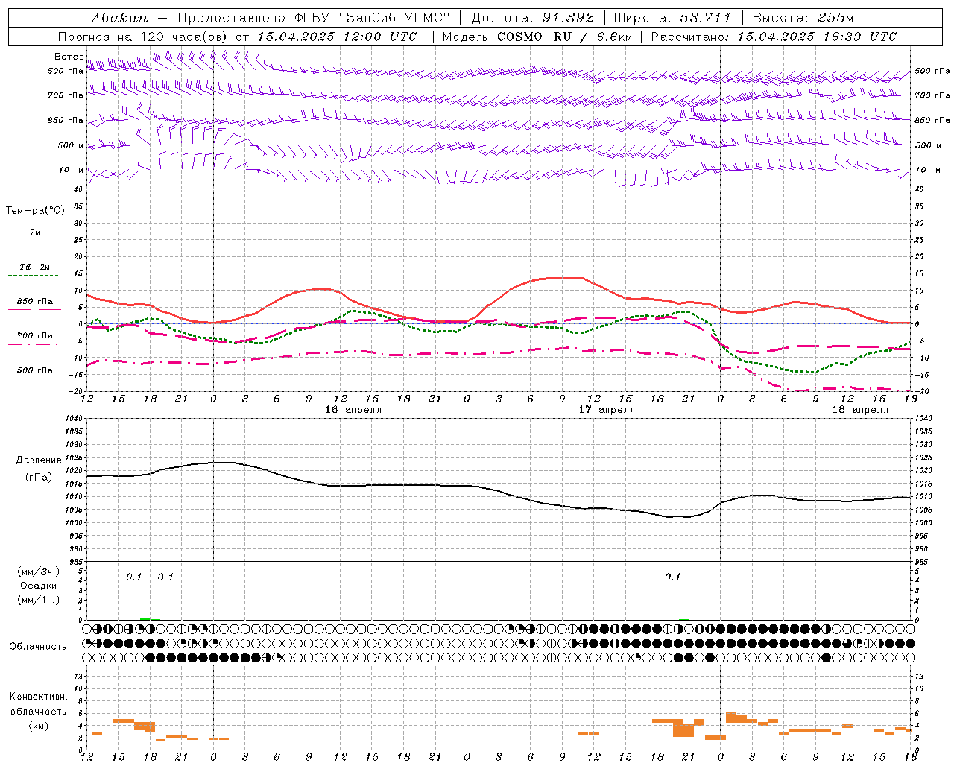Click the '850 гПа' temperature legend entry
Viewport: 954px width, 763px height.
pyautogui.click(x=35, y=302)
